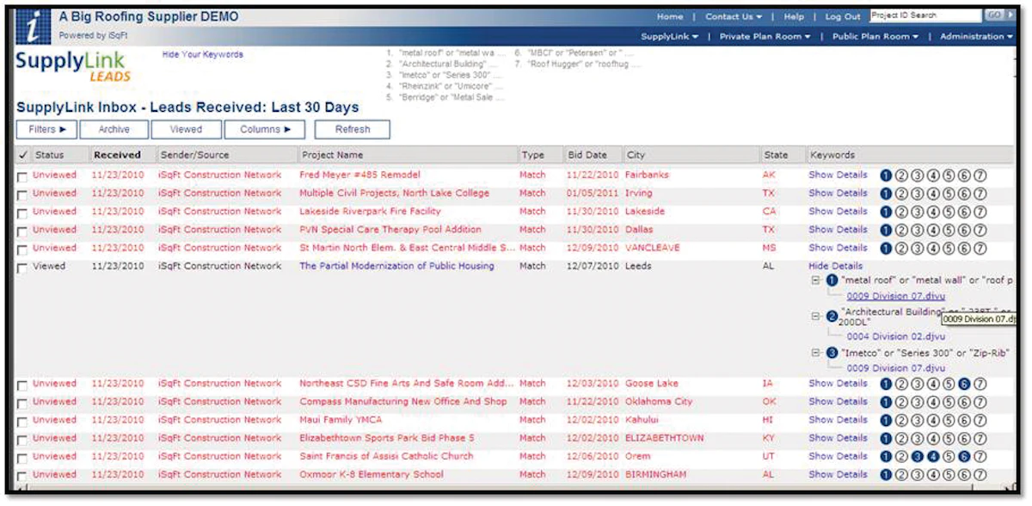Click keyword circle 7 in the Maui Family YMCA row
This screenshot has height=506, width=1032.
pyautogui.click(x=980, y=420)
